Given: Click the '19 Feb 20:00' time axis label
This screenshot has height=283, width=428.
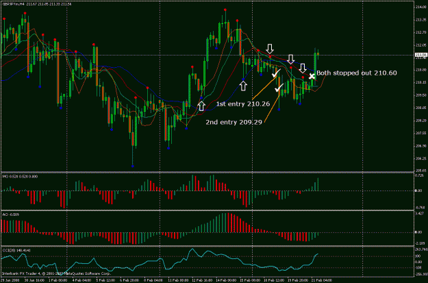Looking at the screenshot, I should pyautogui.click(x=297, y=280).
